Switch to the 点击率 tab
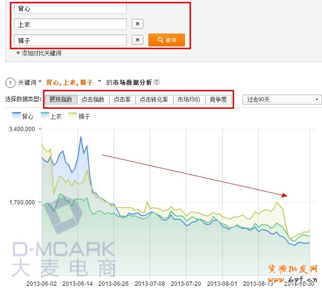322x290 pixels. pos(122,99)
